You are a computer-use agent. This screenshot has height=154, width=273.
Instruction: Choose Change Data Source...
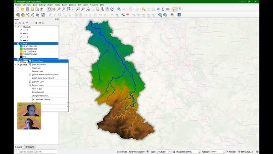tap(48, 96)
